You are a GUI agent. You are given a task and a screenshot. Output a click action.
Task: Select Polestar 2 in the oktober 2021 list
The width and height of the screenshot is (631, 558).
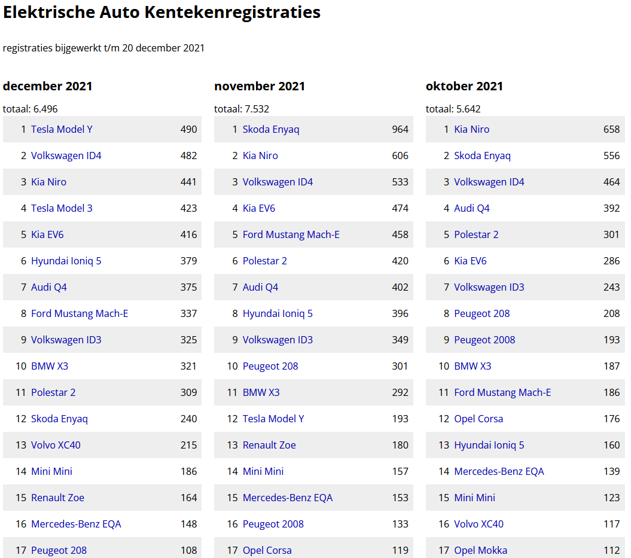[x=476, y=234]
